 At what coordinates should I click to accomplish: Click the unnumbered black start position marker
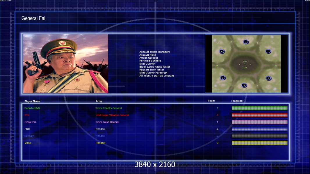(x=268, y=51)
